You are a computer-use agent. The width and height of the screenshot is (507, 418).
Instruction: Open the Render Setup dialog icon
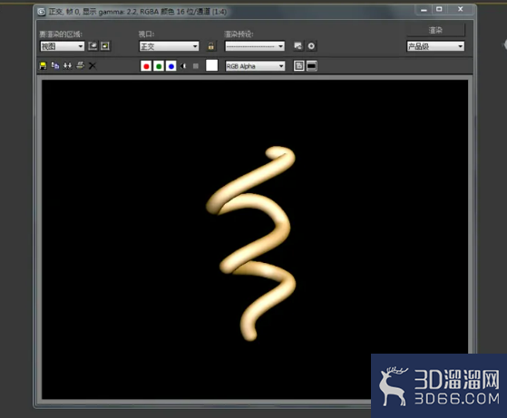[298, 46]
